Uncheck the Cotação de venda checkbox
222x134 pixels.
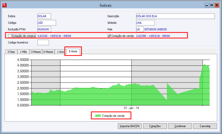pos(109,36)
